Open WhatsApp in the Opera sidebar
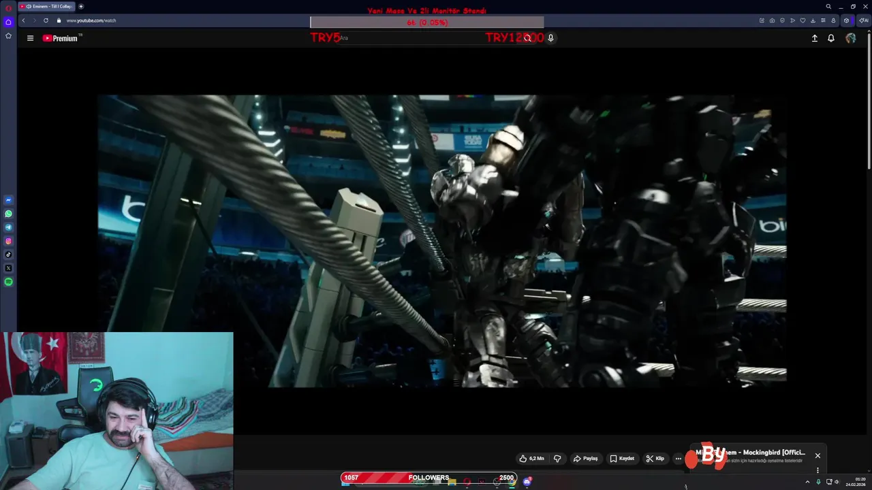The image size is (872, 490). 8,214
